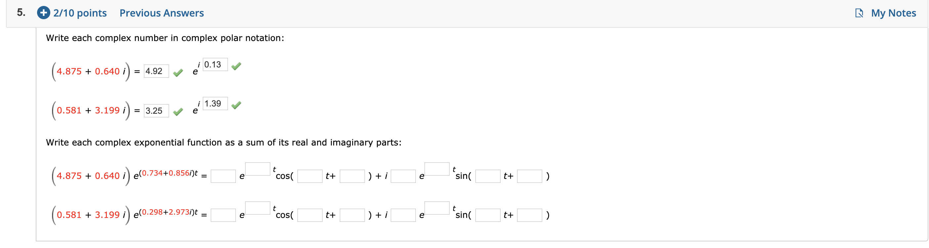Select the magnitude field containing 4.92
Viewport: 929px width, 248px height.
[156, 71]
